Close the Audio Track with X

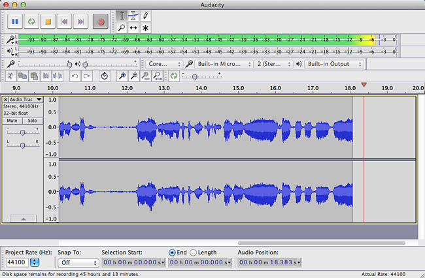(x=5, y=99)
